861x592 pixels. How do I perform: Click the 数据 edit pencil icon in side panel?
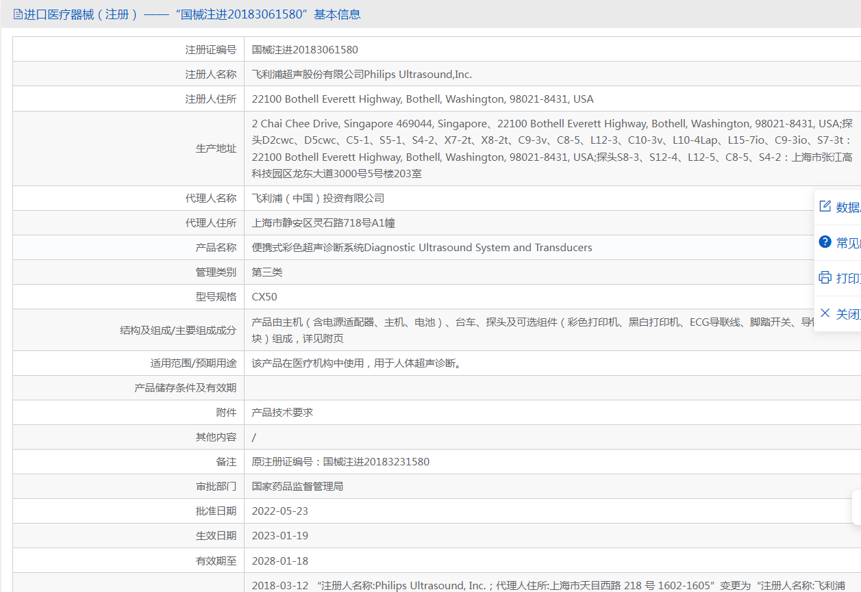point(825,206)
